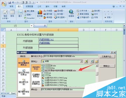
Task: Click the Browse for File folder icon
Action: click(97, 61)
